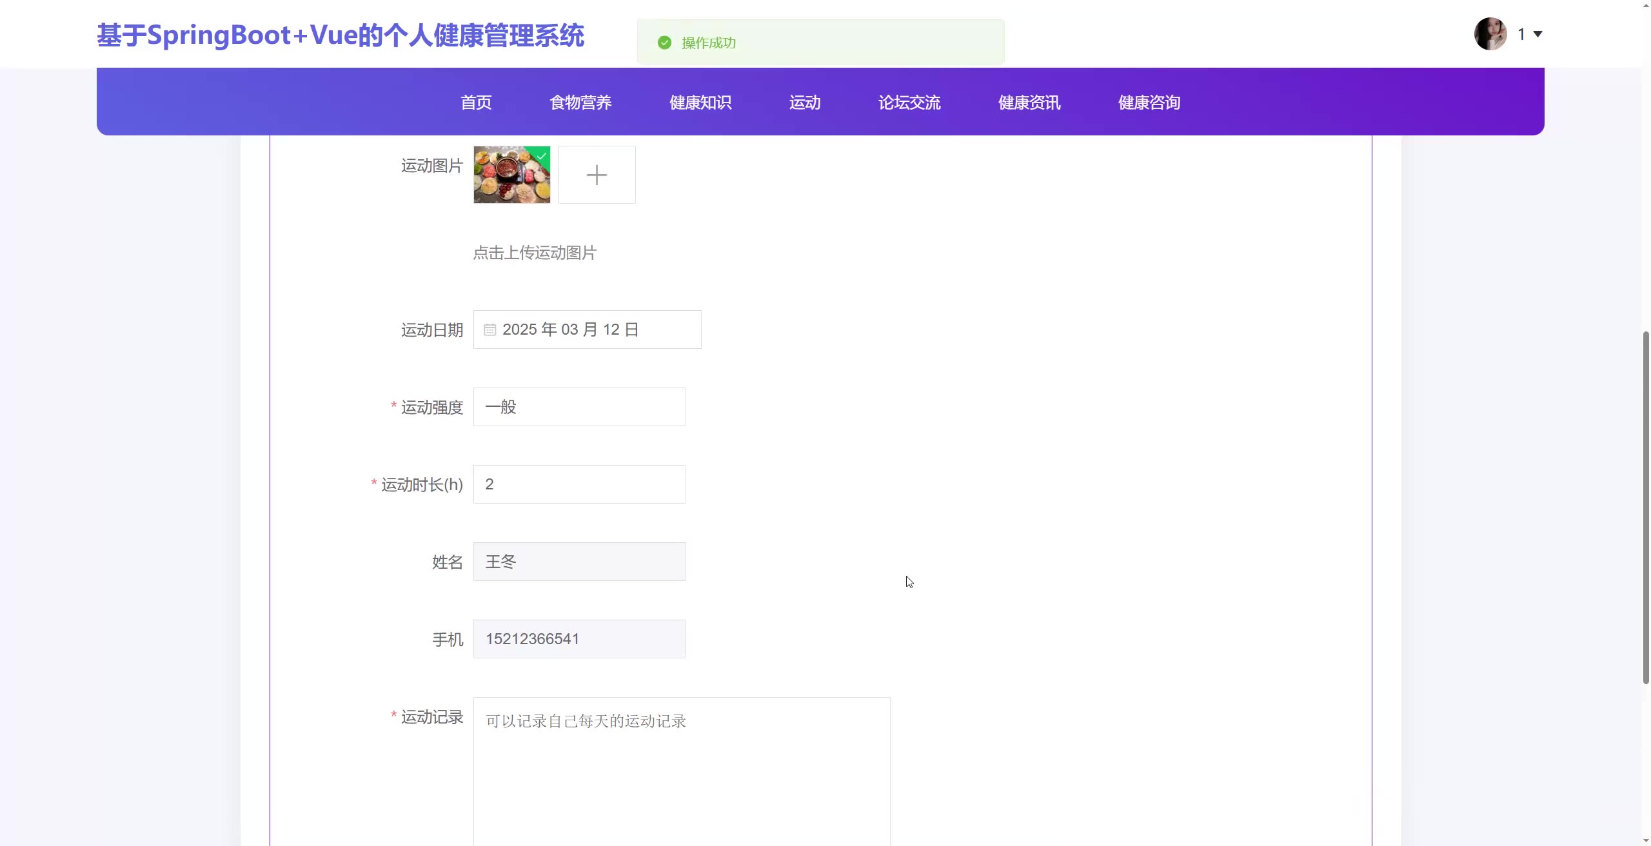Open 食物营养 navigation menu item
This screenshot has height=846, width=1651.
pyautogui.click(x=580, y=103)
